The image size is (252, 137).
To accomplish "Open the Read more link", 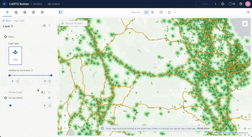I will pyautogui.click(x=203, y=128).
